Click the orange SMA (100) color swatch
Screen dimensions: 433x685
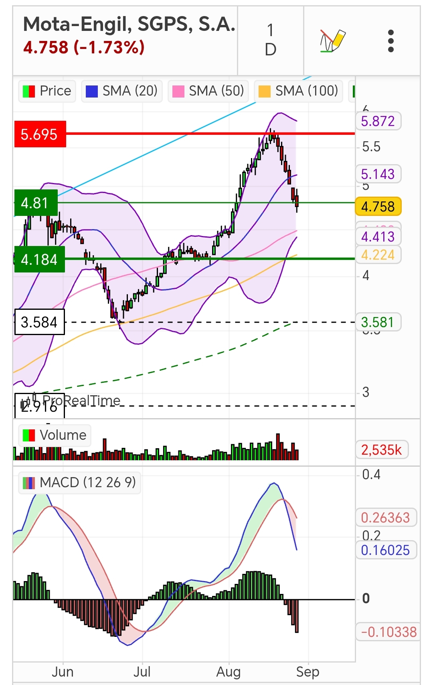[x=265, y=91]
